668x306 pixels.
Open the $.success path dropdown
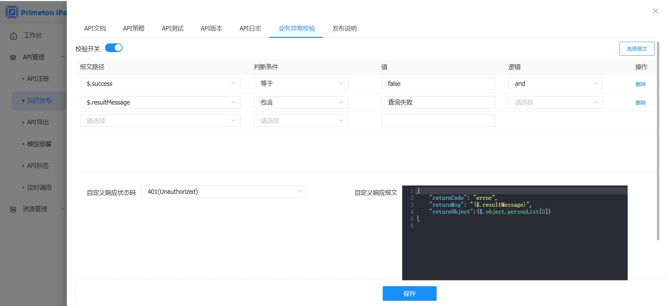160,84
